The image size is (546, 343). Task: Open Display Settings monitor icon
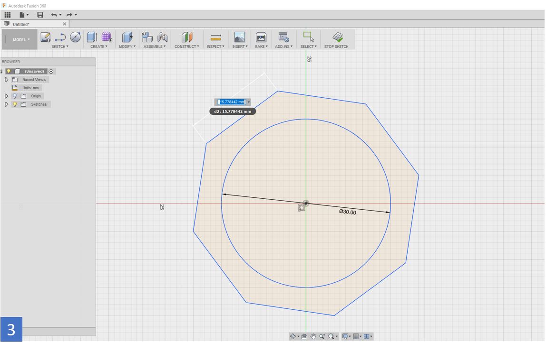coord(345,336)
